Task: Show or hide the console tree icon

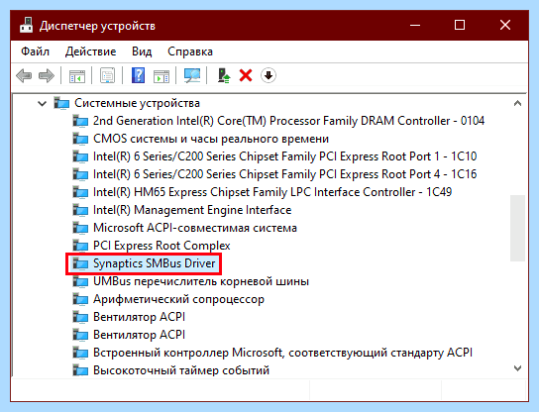Action: click(x=77, y=75)
